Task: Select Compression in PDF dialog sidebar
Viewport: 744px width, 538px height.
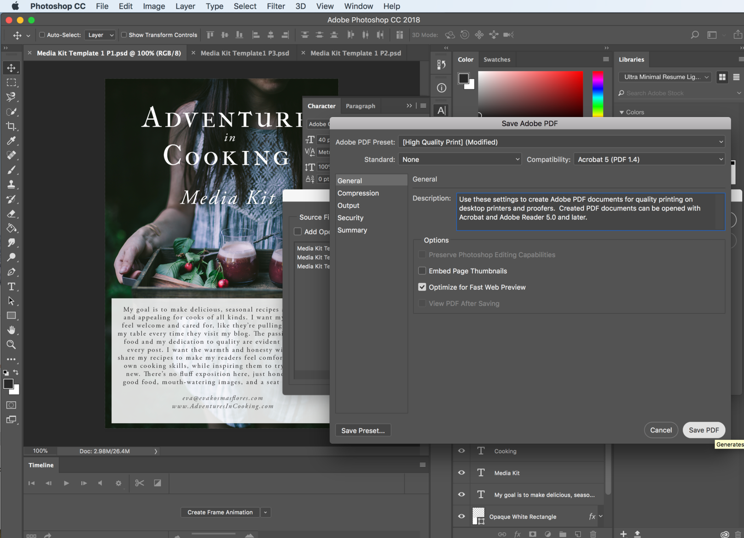Action: pyautogui.click(x=358, y=193)
